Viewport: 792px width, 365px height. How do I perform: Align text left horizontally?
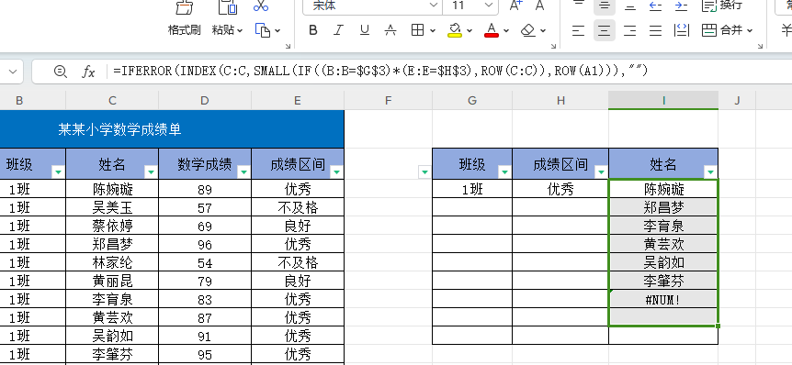(578, 31)
